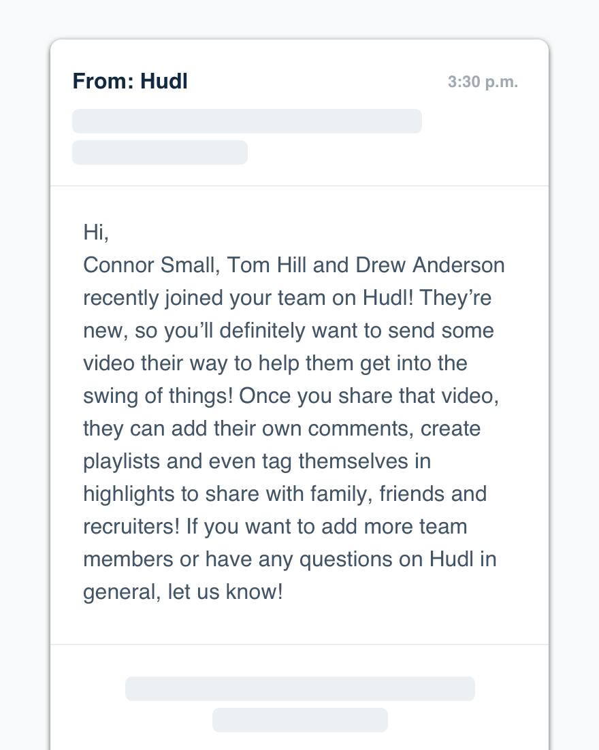This screenshot has height=750, width=599.
Task: Click the 3:30 p.m. timestamp
Action: (483, 82)
